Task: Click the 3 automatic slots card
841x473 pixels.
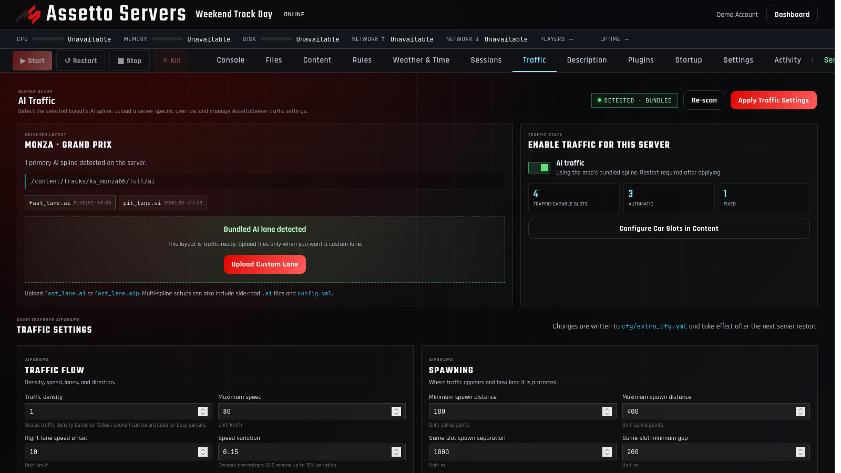Action: 669,198
